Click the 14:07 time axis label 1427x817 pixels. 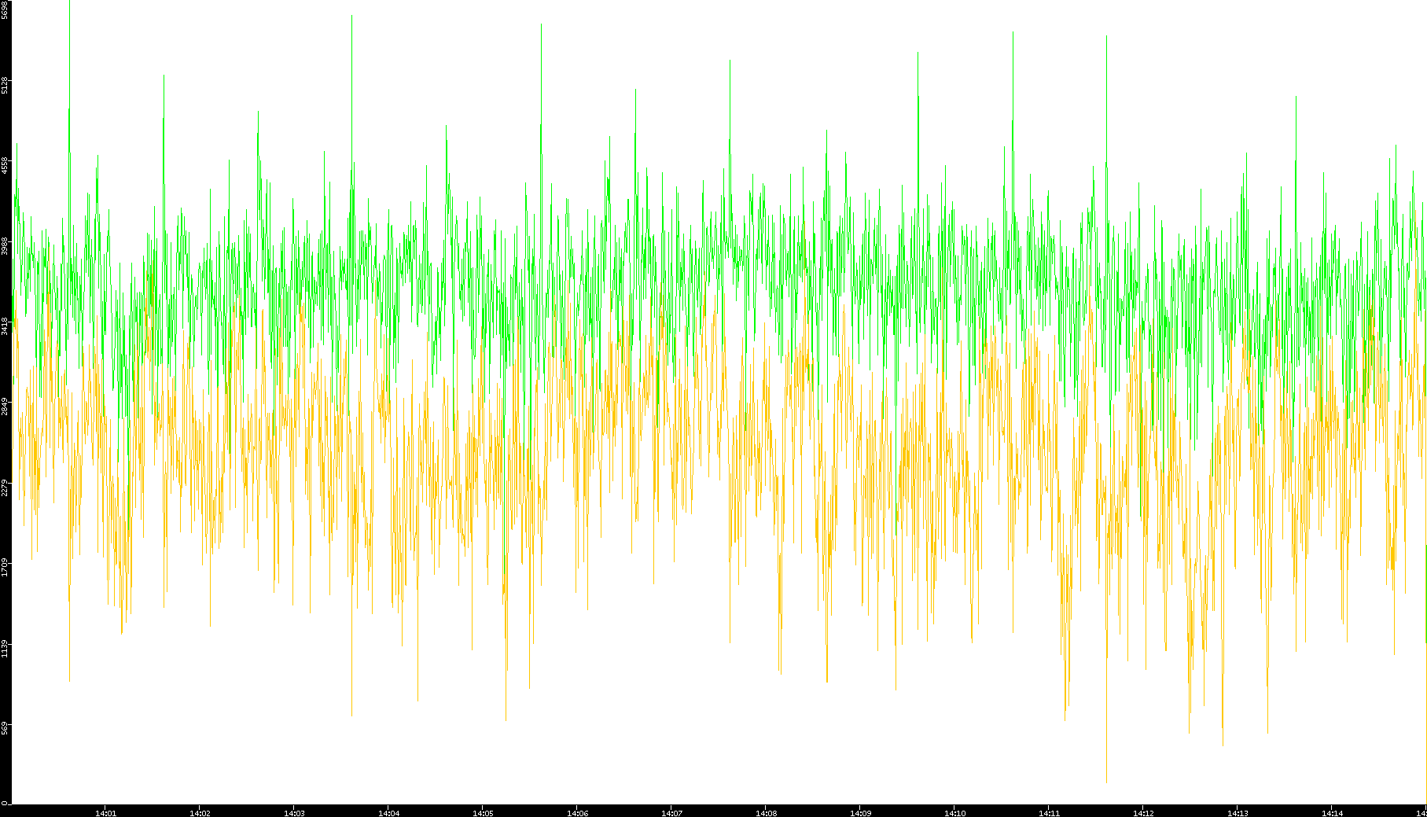tap(671, 812)
